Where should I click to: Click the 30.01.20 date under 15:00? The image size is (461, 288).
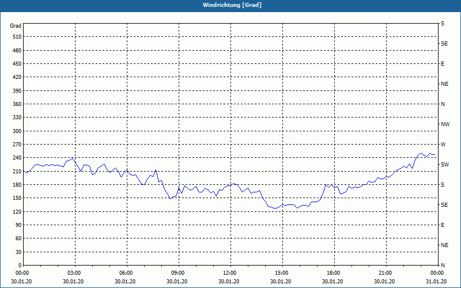coord(281,282)
